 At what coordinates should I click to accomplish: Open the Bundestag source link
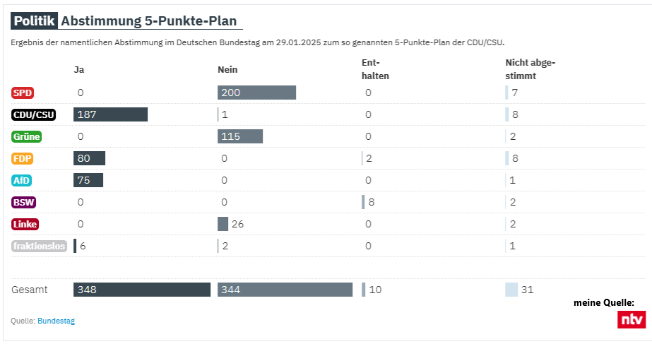[x=56, y=321]
